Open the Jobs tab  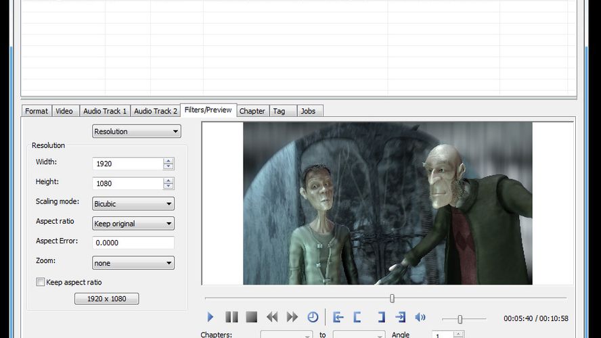pos(308,111)
